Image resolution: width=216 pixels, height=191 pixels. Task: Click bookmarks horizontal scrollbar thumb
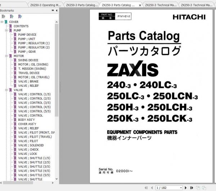click(18, 183)
